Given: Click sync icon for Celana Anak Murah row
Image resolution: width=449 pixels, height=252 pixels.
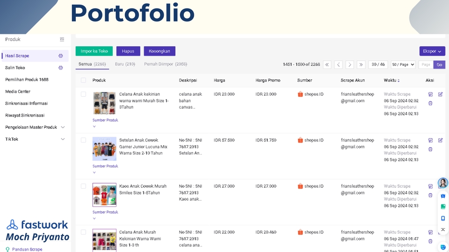Looking at the screenshot, I should pos(430,232).
